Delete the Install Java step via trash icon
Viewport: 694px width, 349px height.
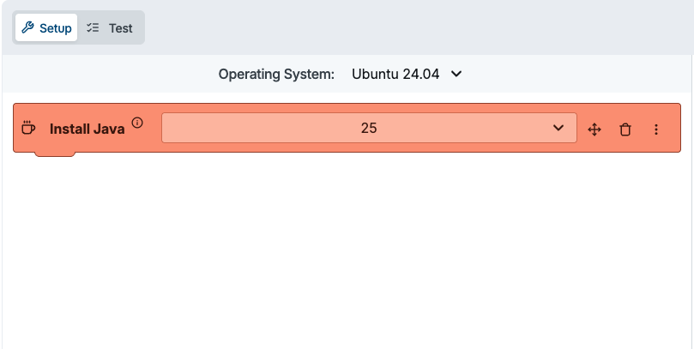pyautogui.click(x=625, y=129)
